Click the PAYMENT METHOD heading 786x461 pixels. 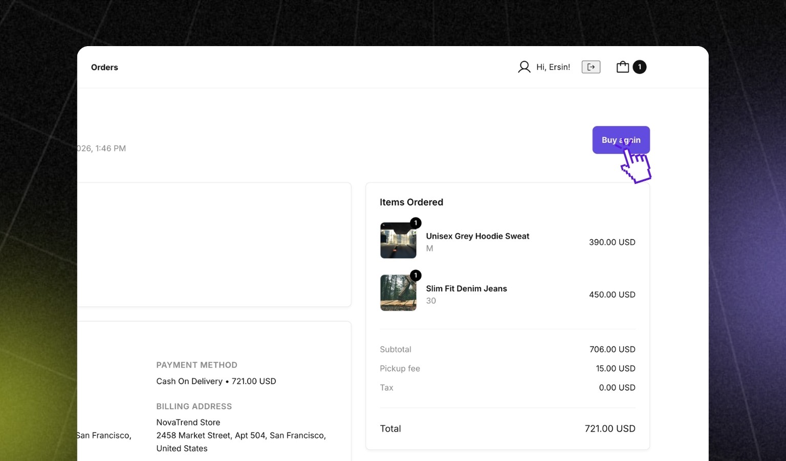tap(197, 365)
